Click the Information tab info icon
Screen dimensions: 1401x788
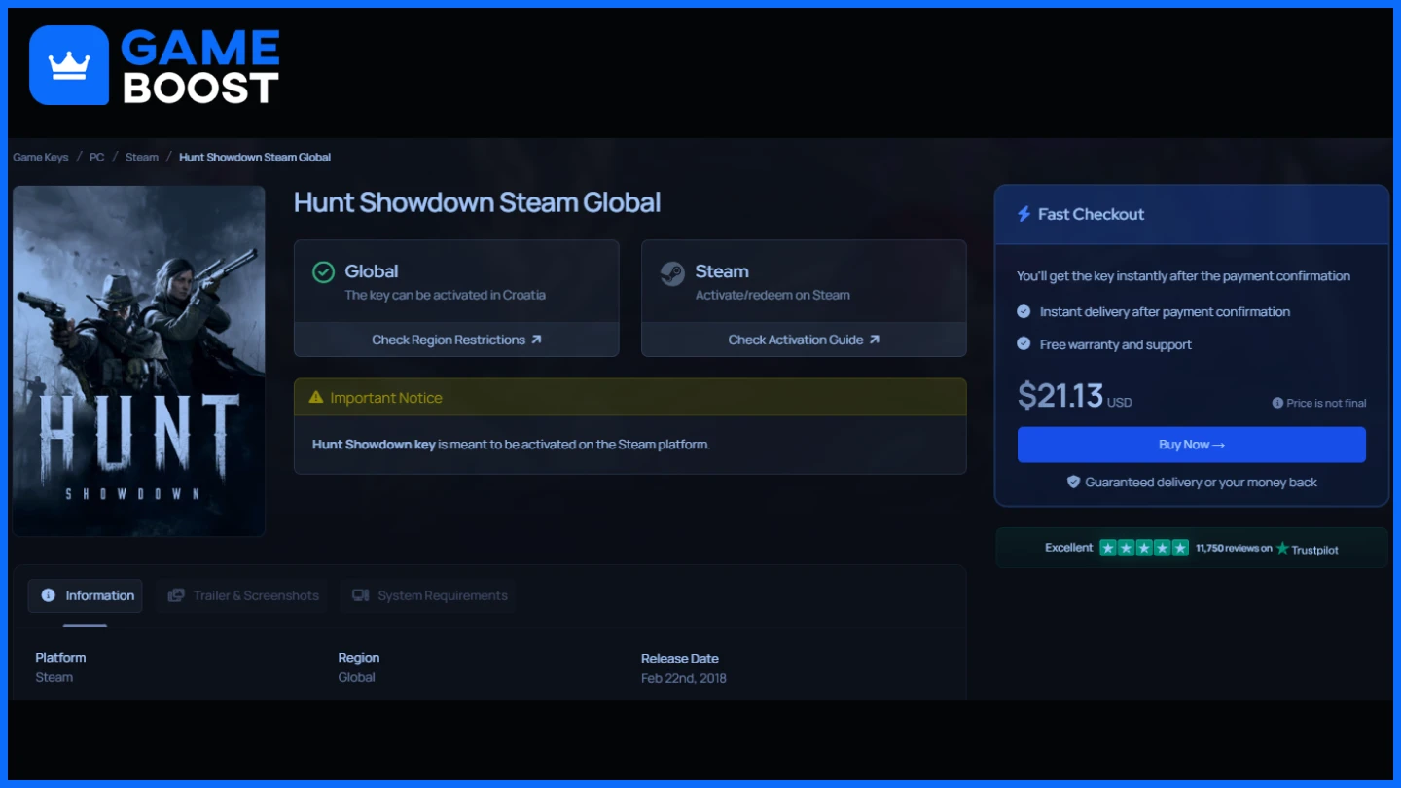click(49, 595)
